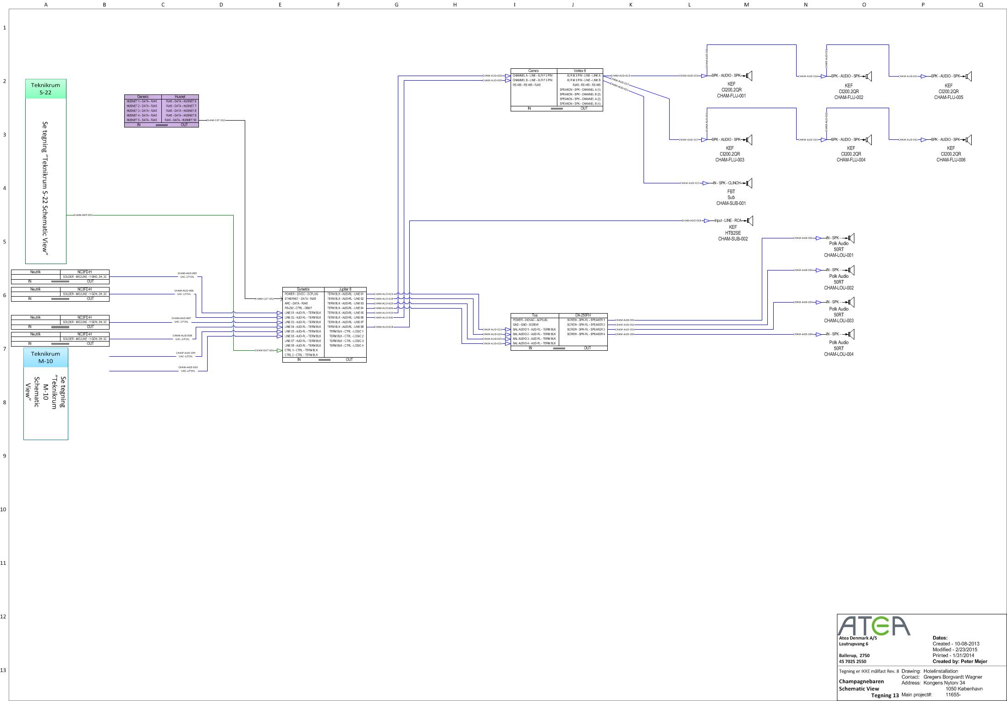The image size is (1007, 701).
Task: Click the speaker symbol above KEF CHAM-FLU-006
Action: 968,139
